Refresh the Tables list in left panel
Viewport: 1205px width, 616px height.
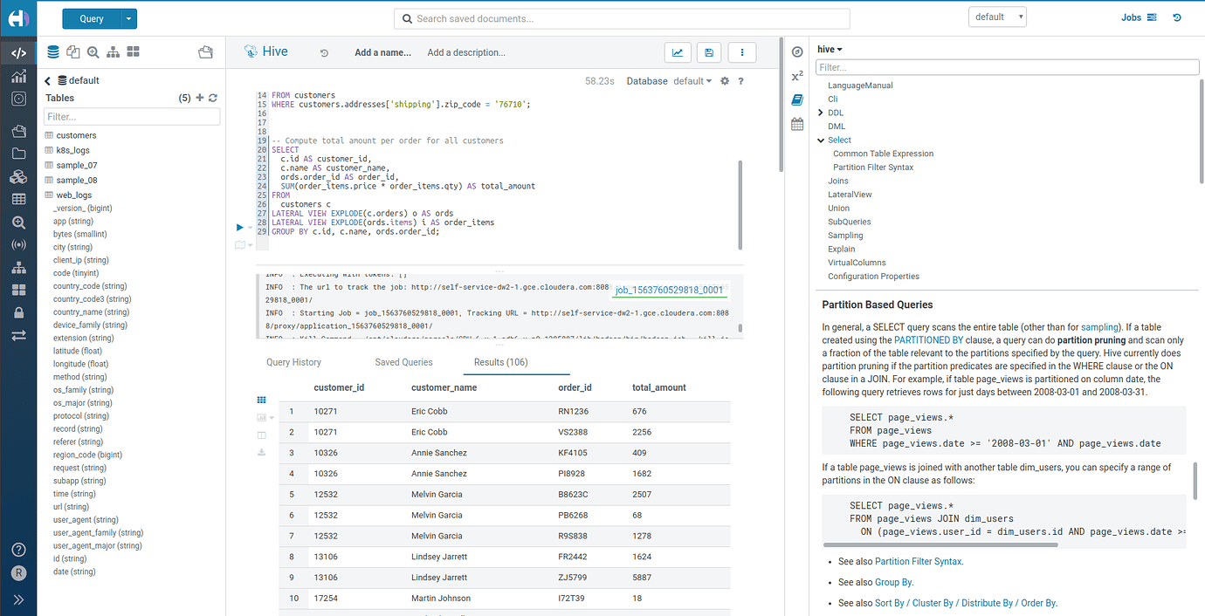coord(212,98)
